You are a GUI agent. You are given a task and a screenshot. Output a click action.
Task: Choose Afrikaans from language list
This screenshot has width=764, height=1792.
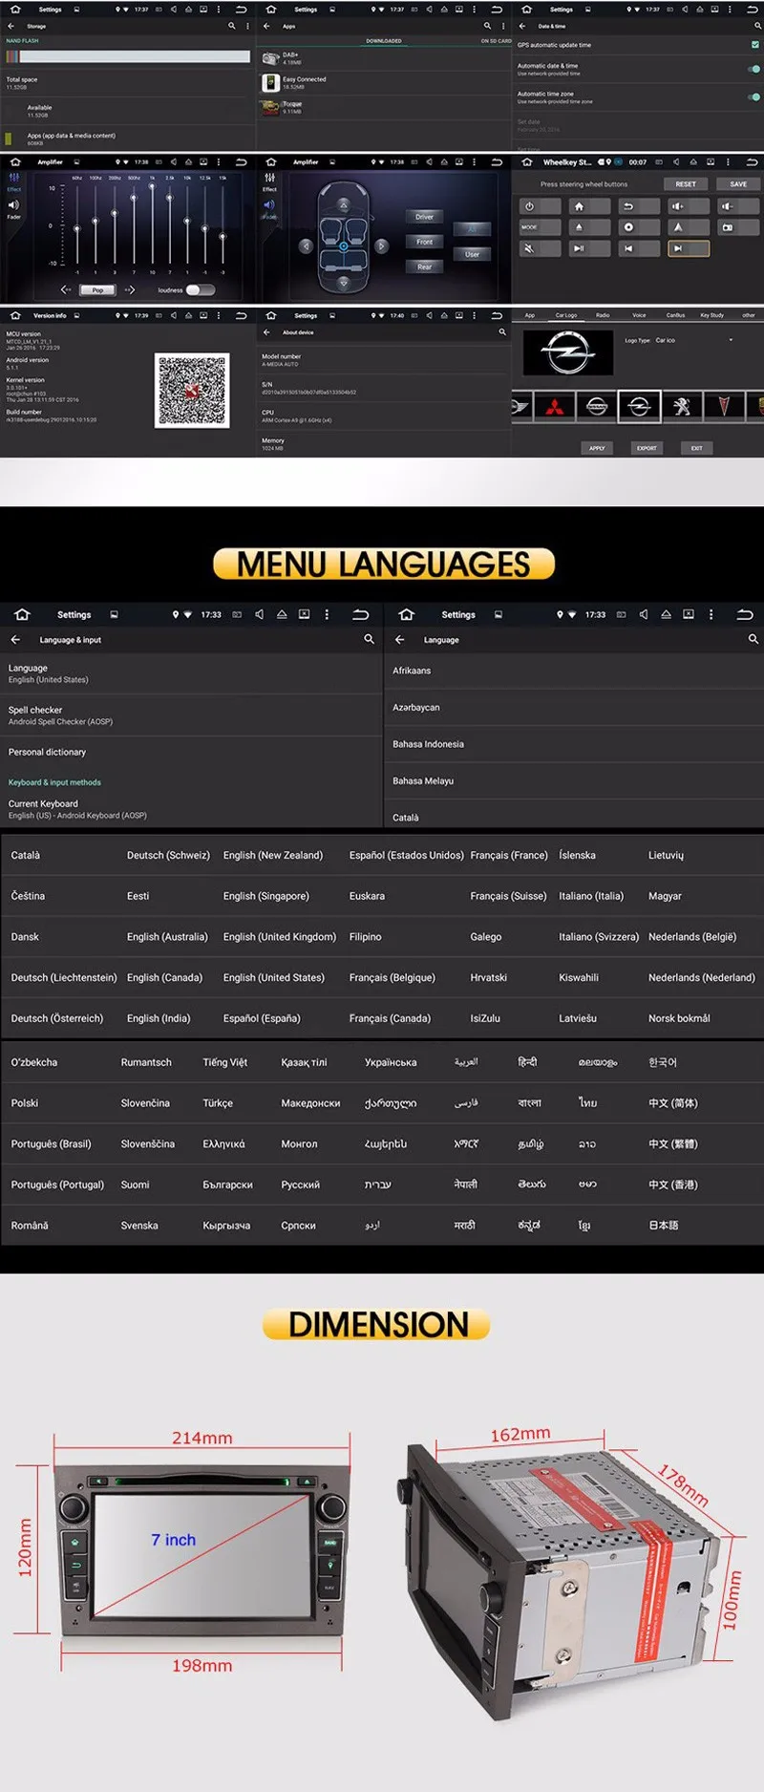[574, 671]
